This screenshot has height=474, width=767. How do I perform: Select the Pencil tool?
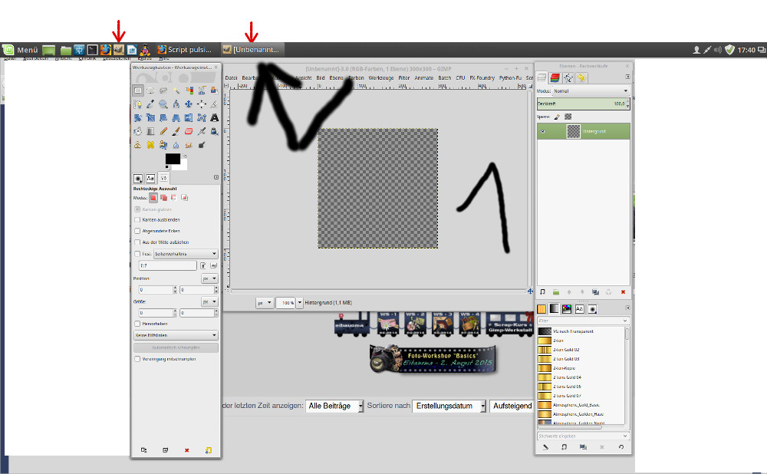163,131
